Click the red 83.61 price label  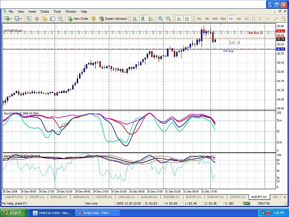coord(281,31)
